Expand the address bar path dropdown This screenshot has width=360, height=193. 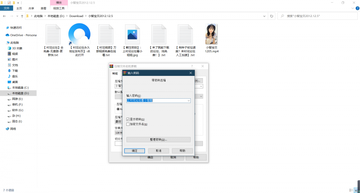(x=264, y=16)
